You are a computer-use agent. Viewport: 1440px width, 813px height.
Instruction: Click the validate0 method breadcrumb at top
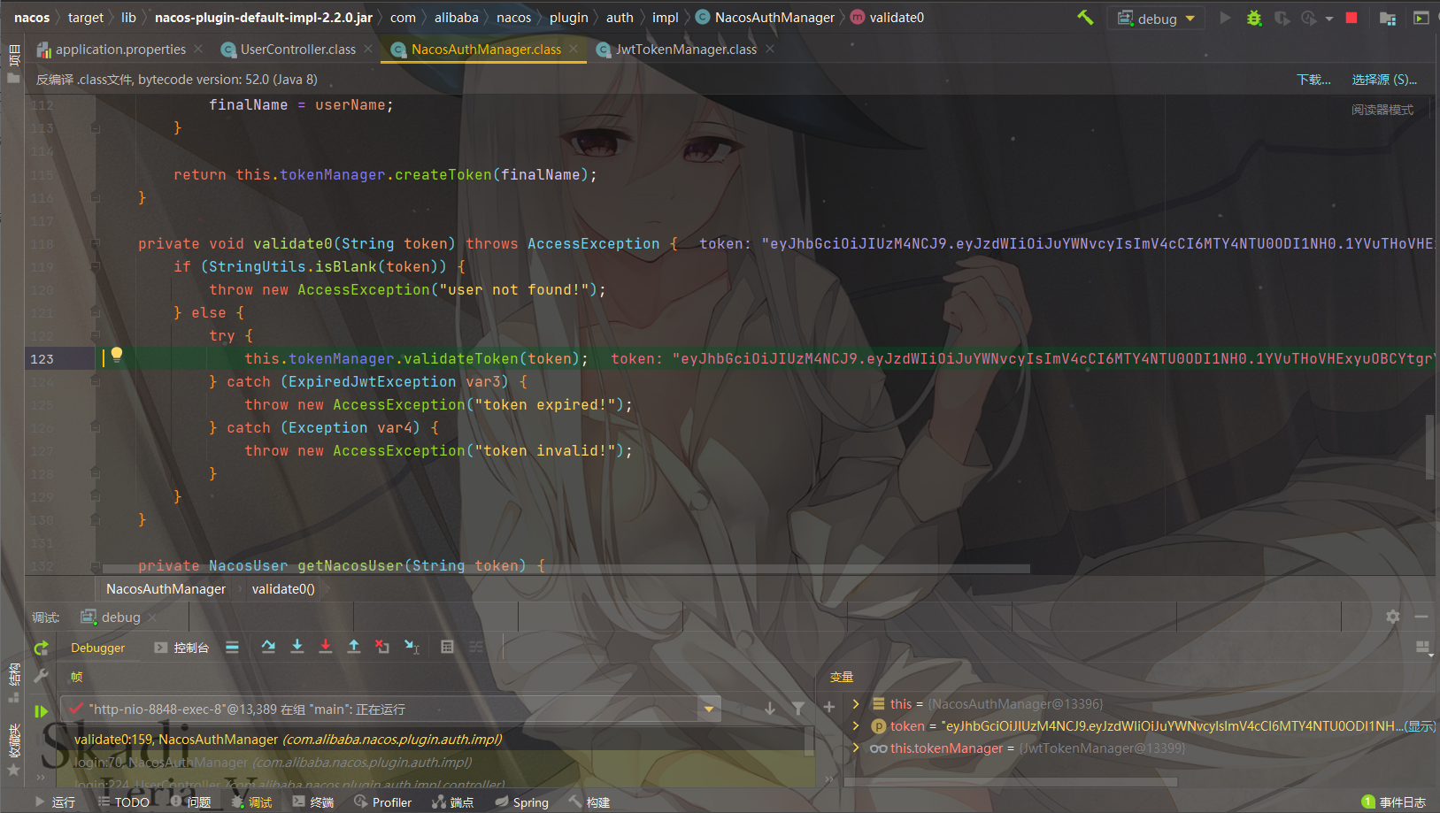pyautogui.click(x=887, y=18)
